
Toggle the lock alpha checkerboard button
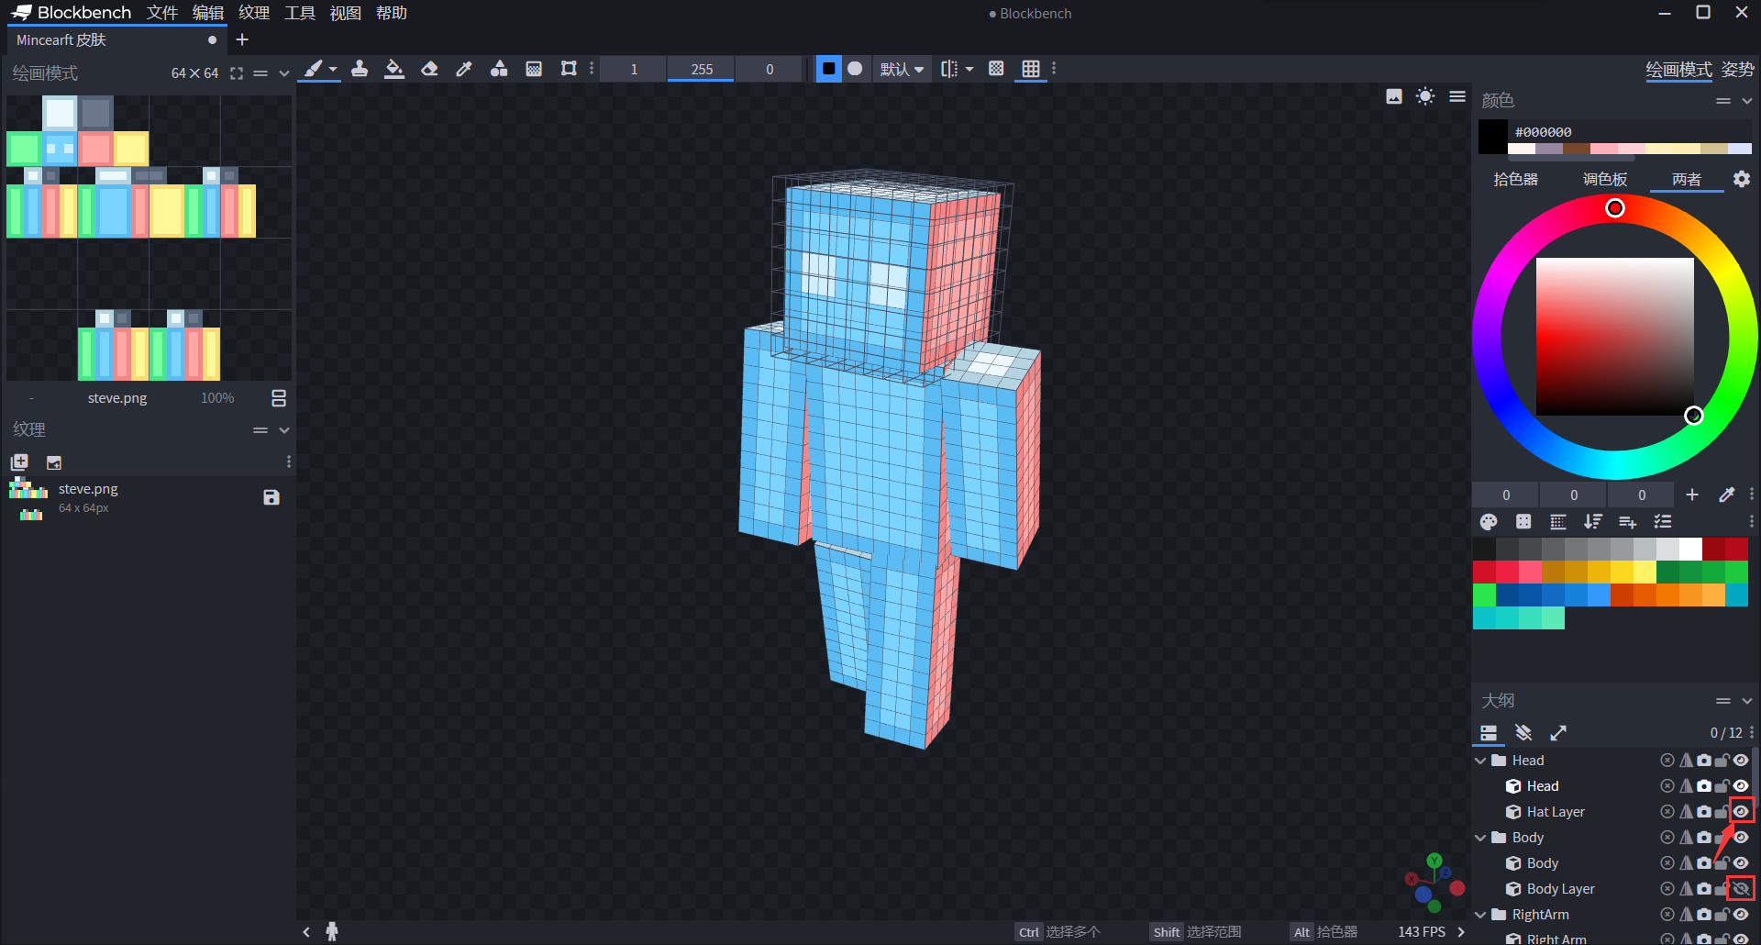click(996, 69)
